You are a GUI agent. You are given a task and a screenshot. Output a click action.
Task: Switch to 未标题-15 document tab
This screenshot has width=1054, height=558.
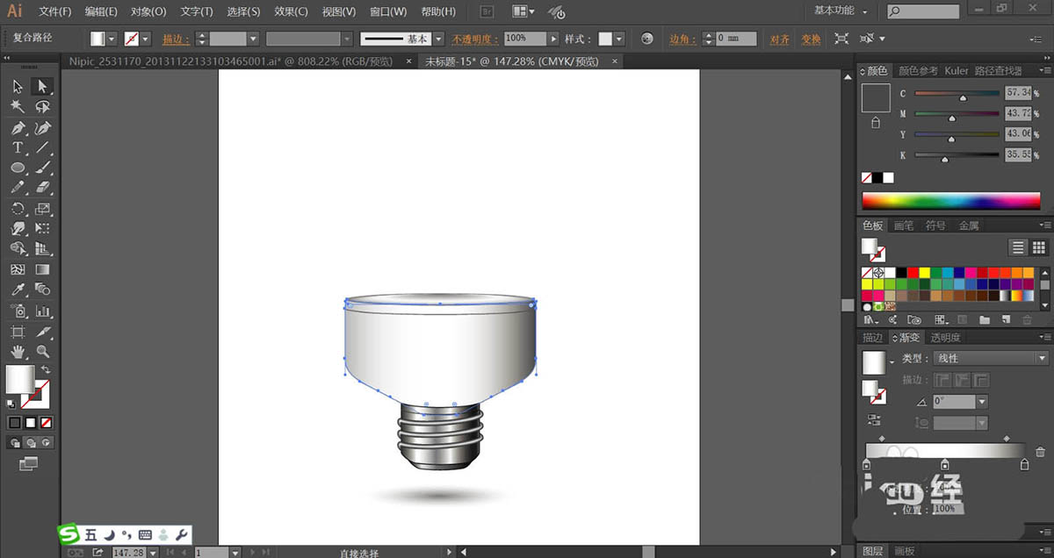(x=512, y=61)
